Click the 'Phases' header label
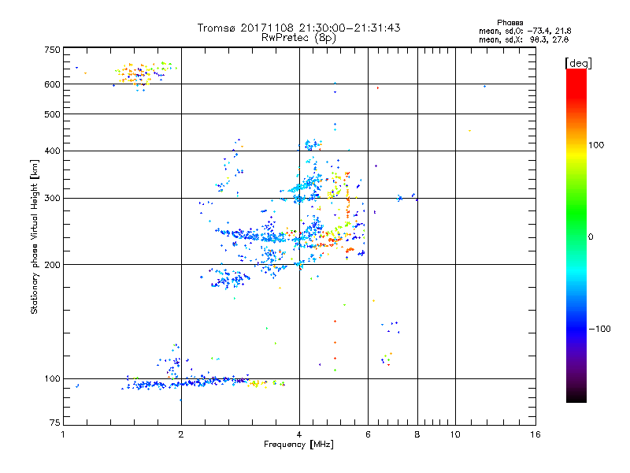This screenshot has width=630, height=473. [x=510, y=23]
